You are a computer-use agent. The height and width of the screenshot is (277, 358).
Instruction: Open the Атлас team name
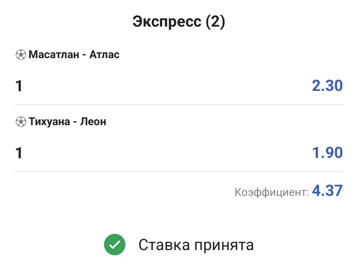[104, 55]
